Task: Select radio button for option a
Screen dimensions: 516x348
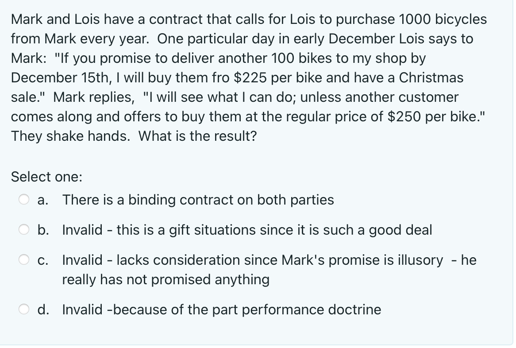Action: coord(24,200)
